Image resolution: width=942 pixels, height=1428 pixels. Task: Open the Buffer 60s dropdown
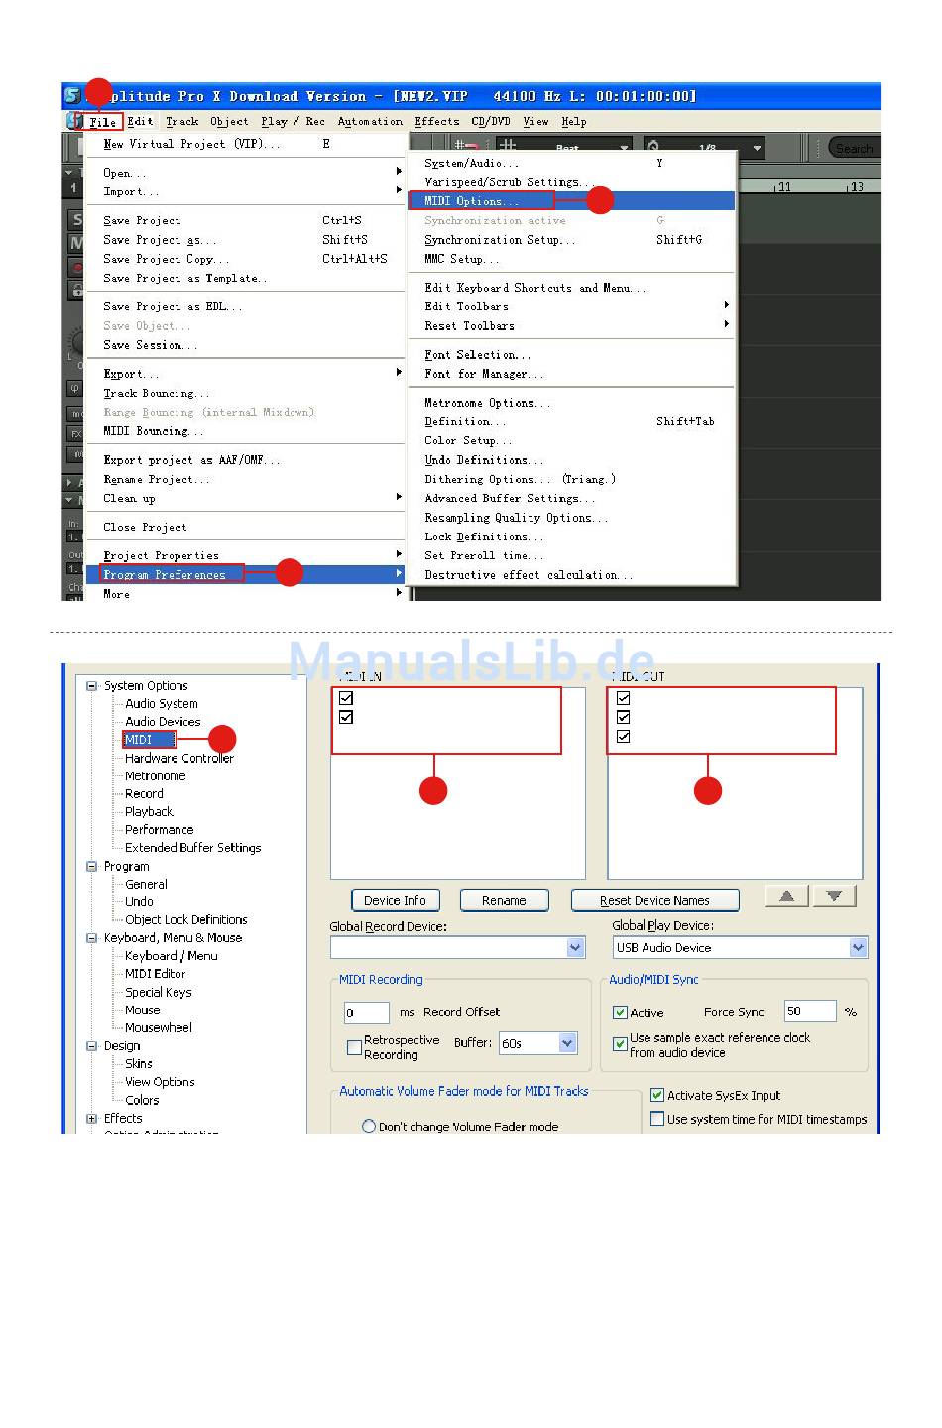[x=567, y=1043]
